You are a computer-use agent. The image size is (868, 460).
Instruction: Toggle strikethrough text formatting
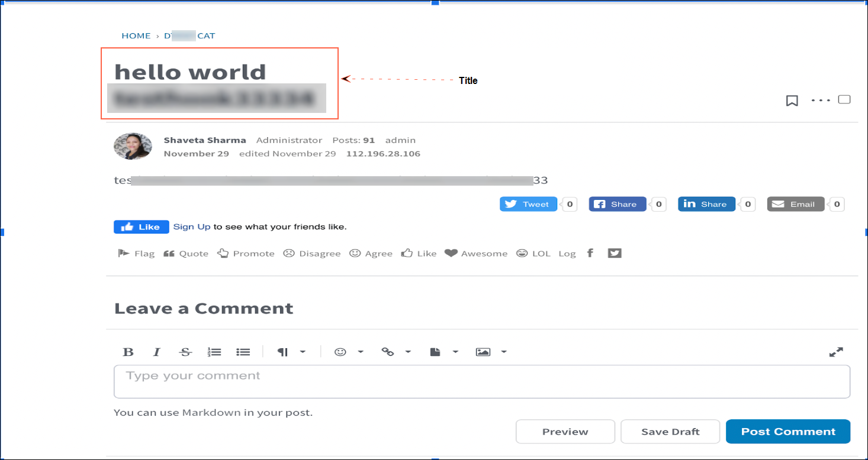(x=185, y=352)
